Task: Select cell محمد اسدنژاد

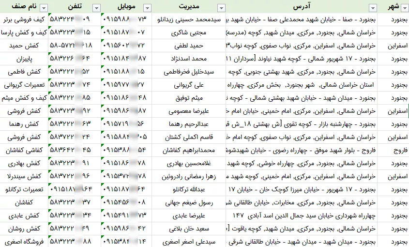Action: pyautogui.click(x=189, y=59)
